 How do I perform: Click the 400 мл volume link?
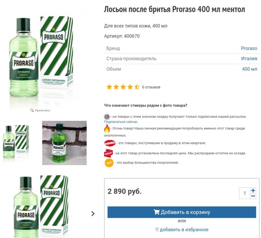pyautogui.click(x=249, y=69)
